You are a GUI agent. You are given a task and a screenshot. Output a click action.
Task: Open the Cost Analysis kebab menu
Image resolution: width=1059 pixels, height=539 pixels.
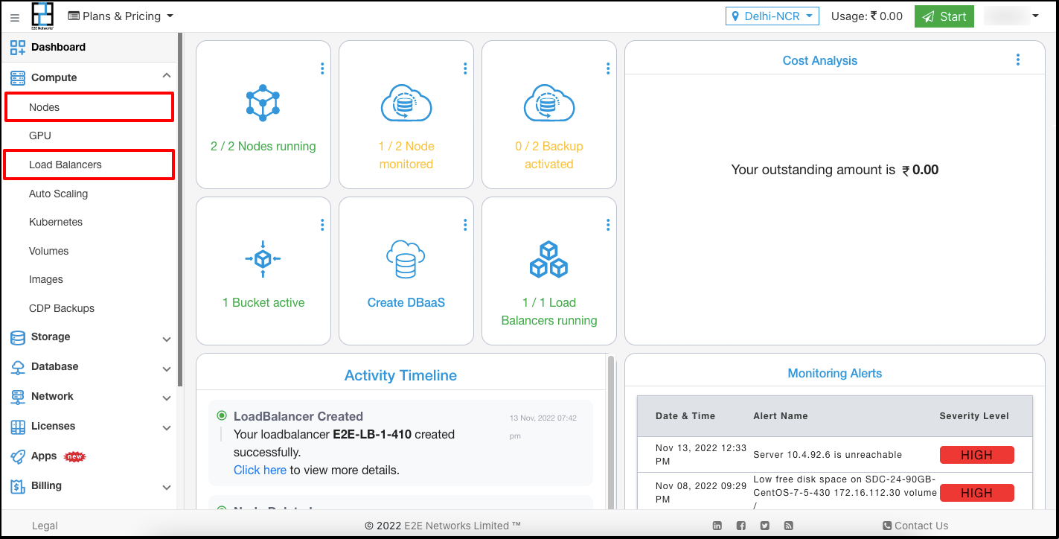click(x=1018, y=60)
